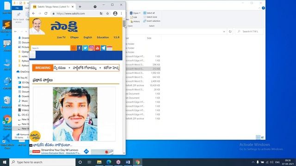Close the Sakshi Telugu News tab
Image resolution: width=296 pixels, height=166 pixels.
pyautogui.click(x=73, y=7)
